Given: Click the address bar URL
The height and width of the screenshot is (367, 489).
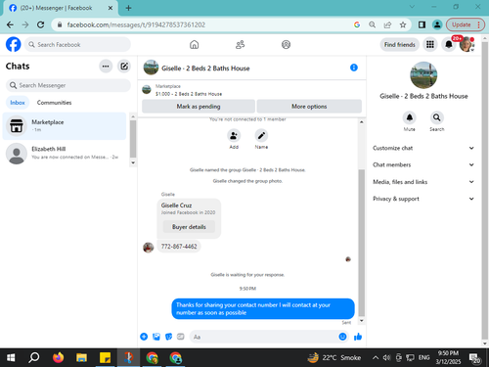Looking at the screenshot, I should click(x=136, y=24).
